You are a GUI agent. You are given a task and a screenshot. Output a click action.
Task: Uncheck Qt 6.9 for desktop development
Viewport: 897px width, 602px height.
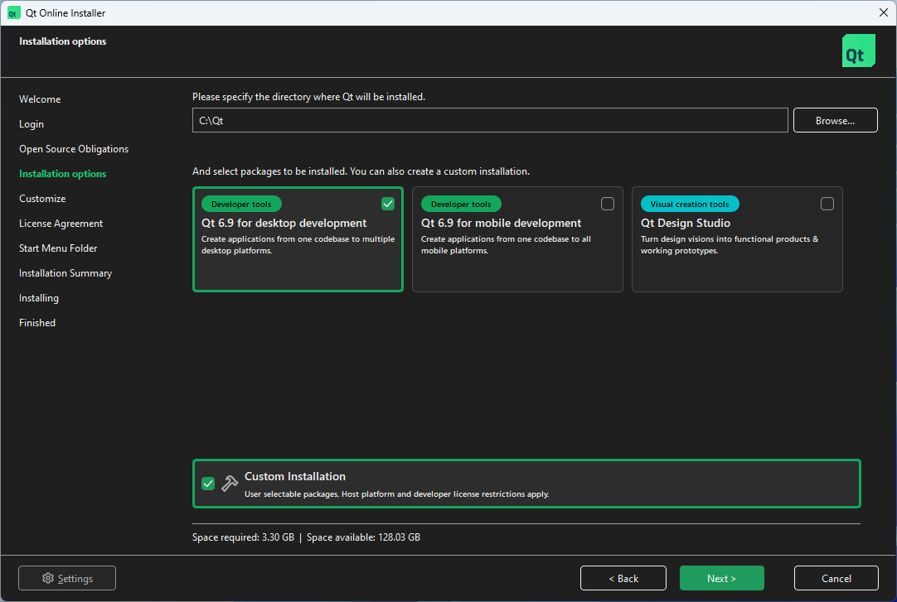(388, 204)
